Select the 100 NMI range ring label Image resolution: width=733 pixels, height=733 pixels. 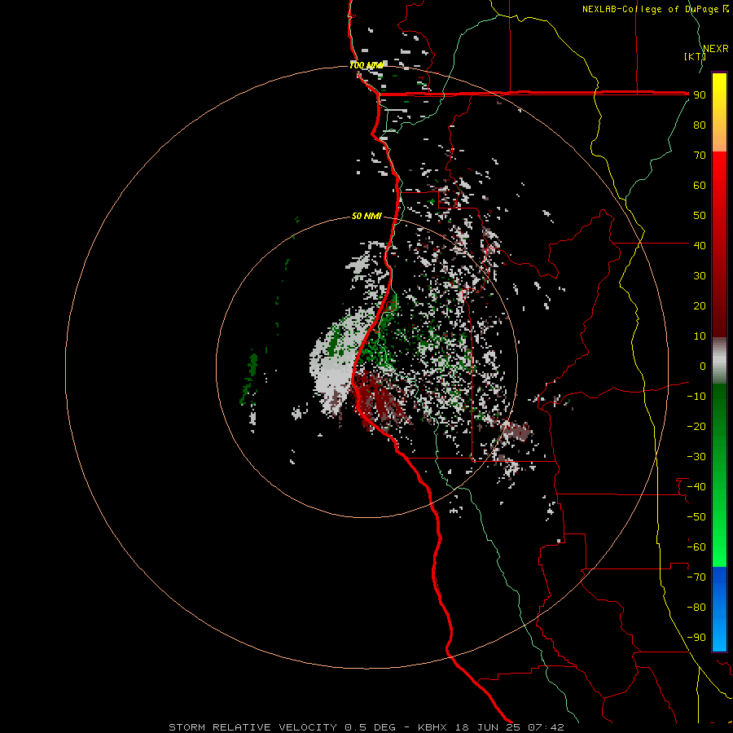coord(366,65)
